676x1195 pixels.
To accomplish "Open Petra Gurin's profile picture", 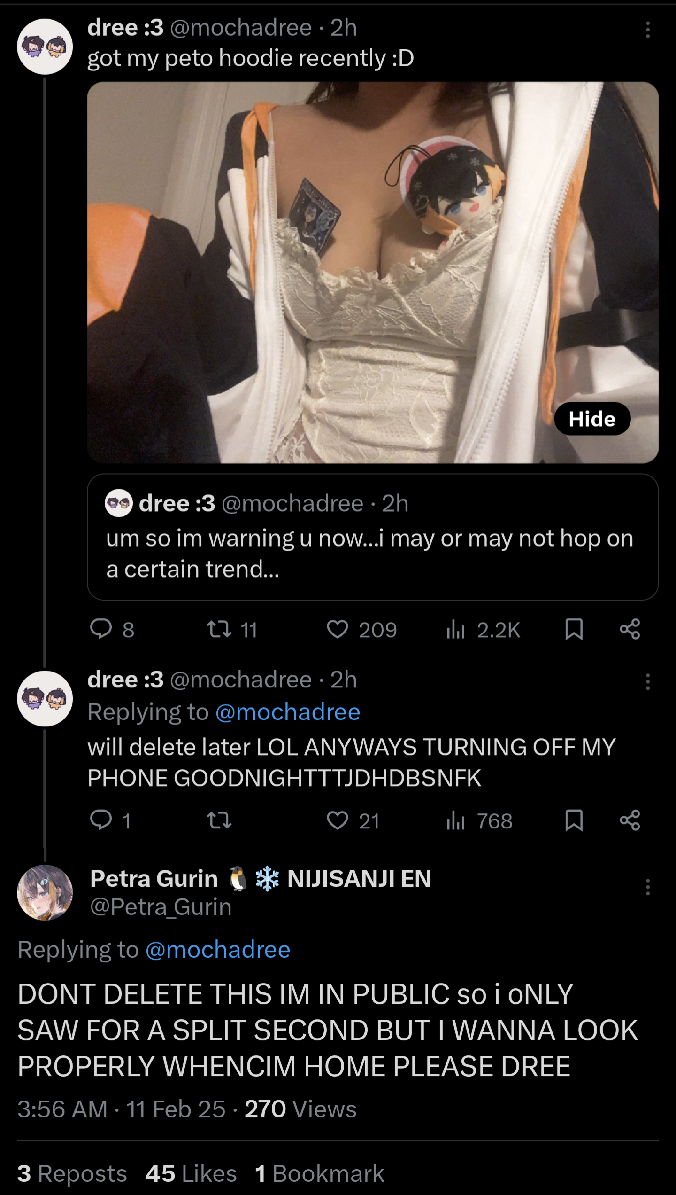I will (x=45, y=892).
